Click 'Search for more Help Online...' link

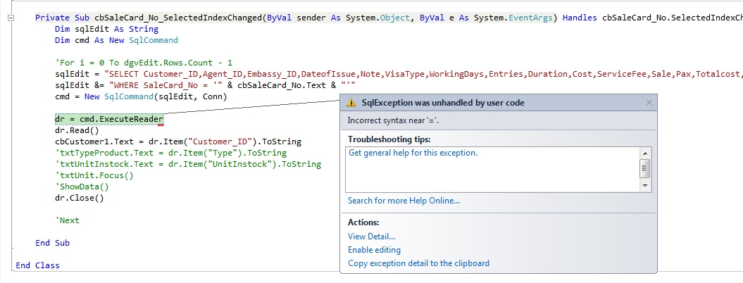tap(404, 201)
